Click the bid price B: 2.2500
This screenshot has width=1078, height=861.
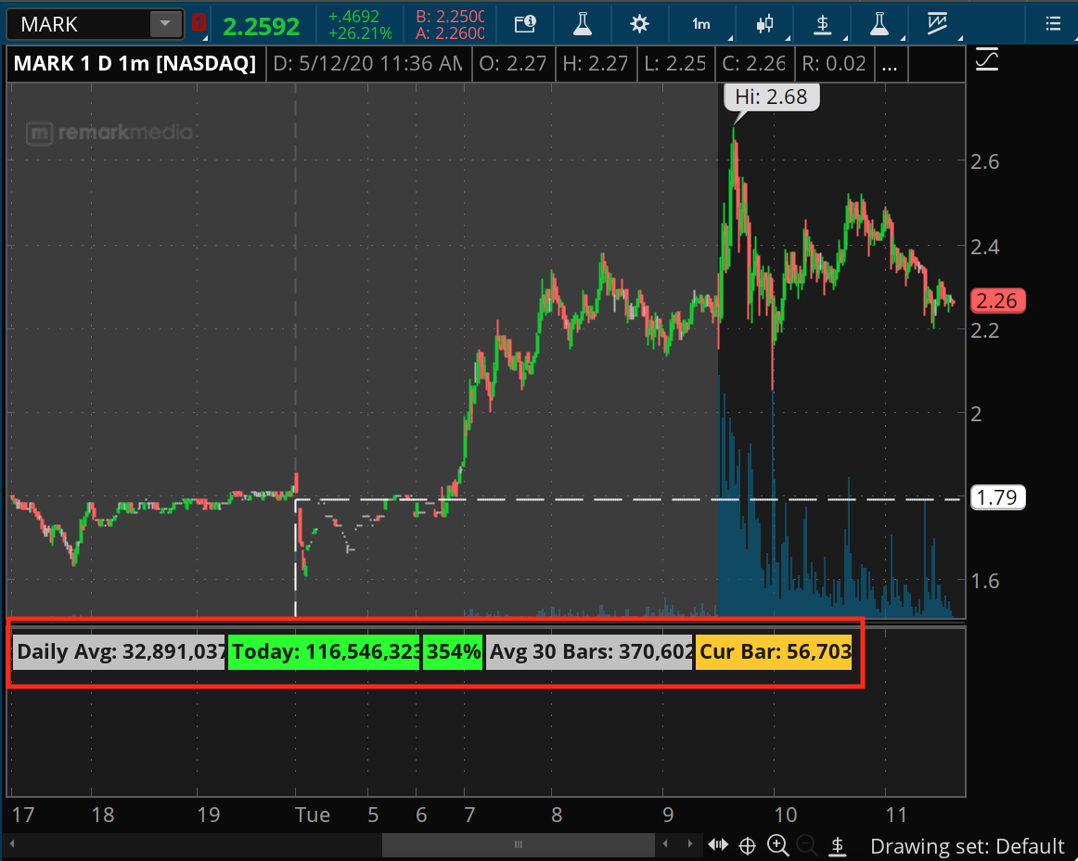coord(450,16)
